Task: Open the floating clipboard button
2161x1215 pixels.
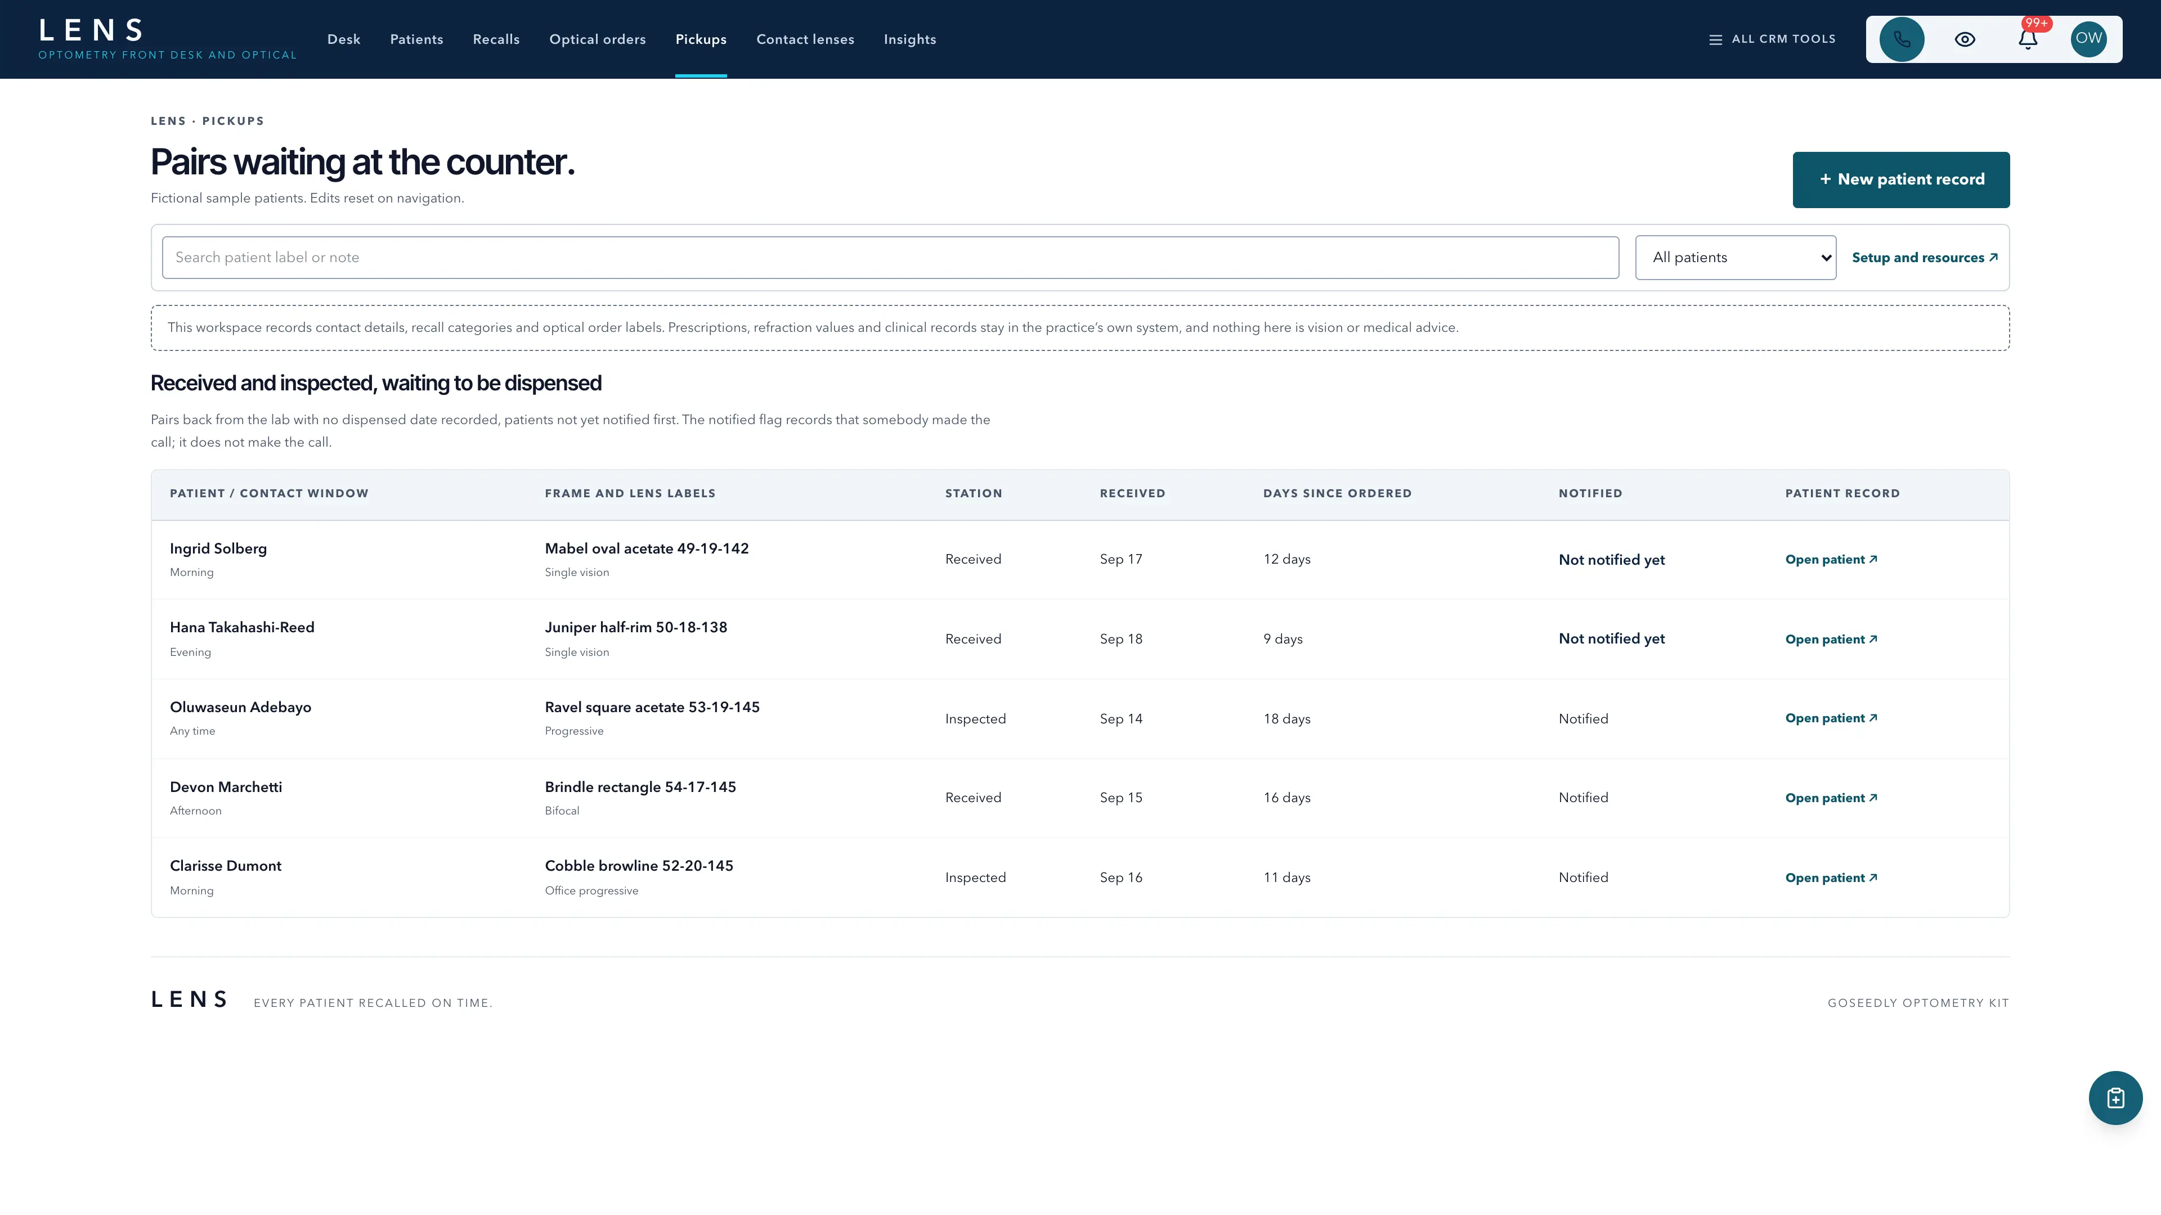Action: (x=2115, y=1097)
